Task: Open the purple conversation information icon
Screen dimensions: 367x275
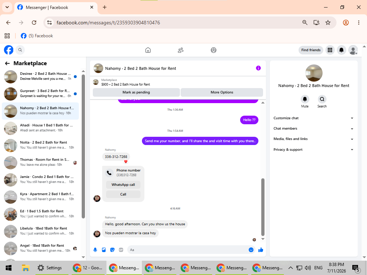Action: [258, 68]
